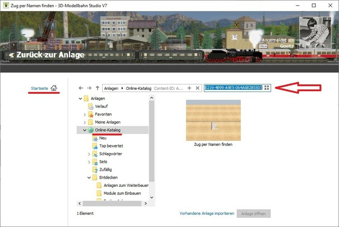
Task: Select Favoriten in the tree
Action: point(104,114)
